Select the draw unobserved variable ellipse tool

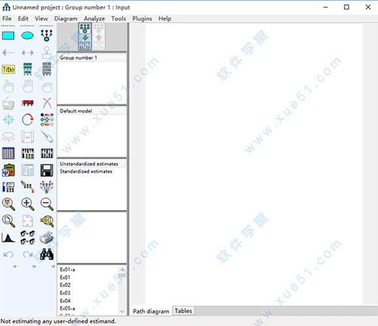point(27,36)
